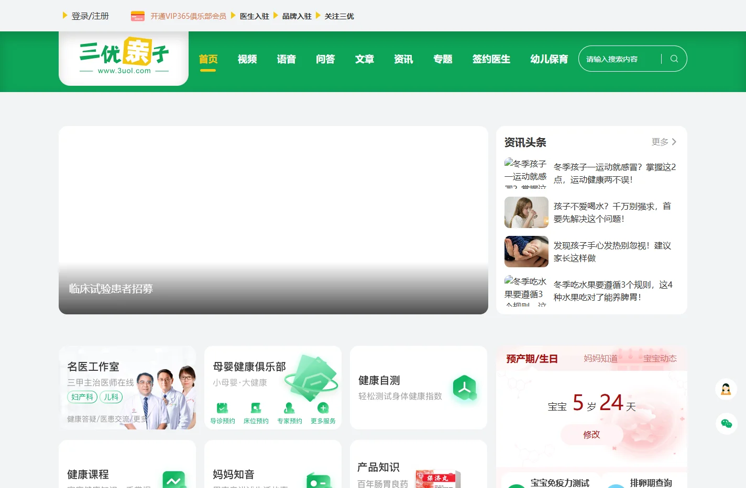Open 关注三优 link
Viewport: 746px width, 488px height.
pyautogui.click(x=339, y=16)
